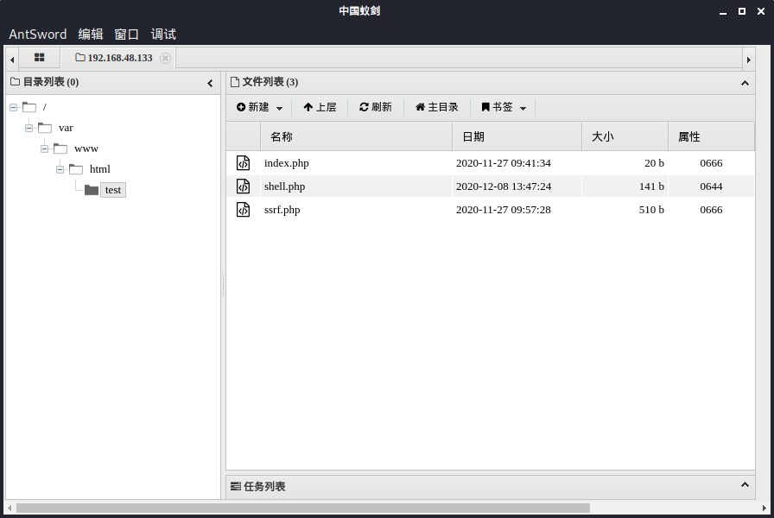Sort by the 属性 column header

pyautogui.click(x=711, y=136)
